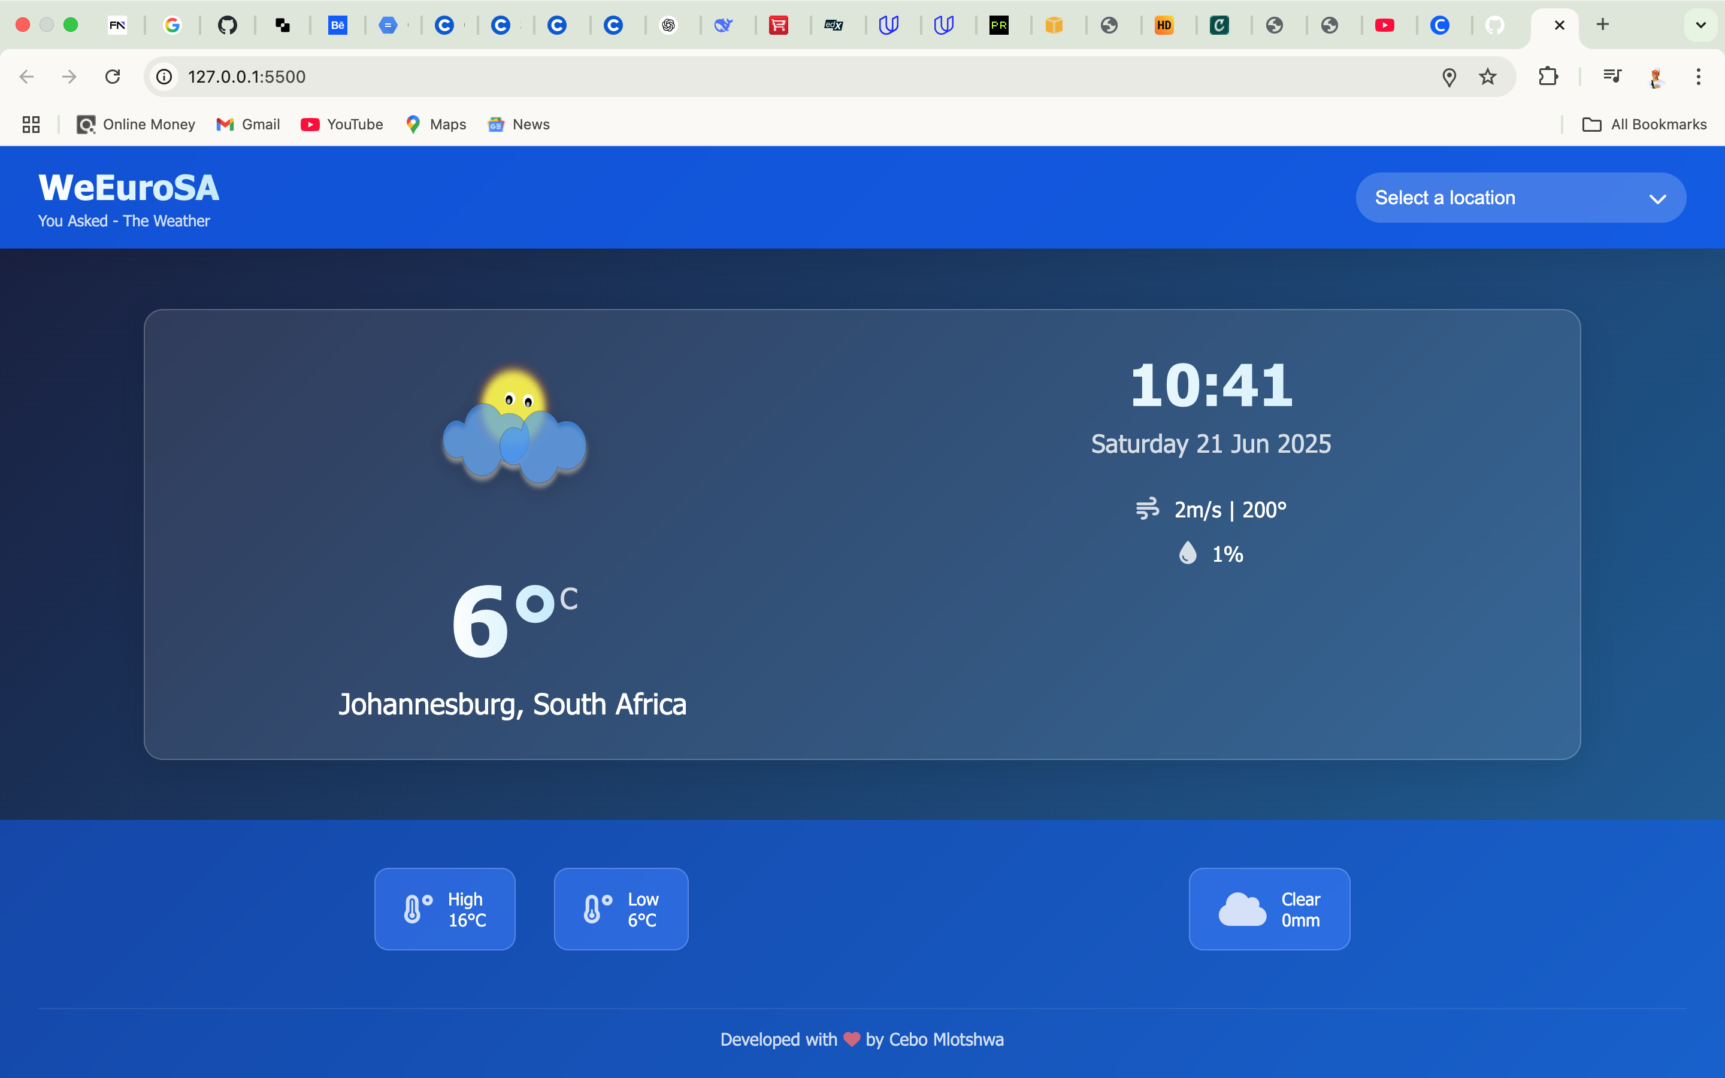The image size is (1725, 1078).
Task: Open the Gmail bookmark
Action: click(x=247, y=124)
